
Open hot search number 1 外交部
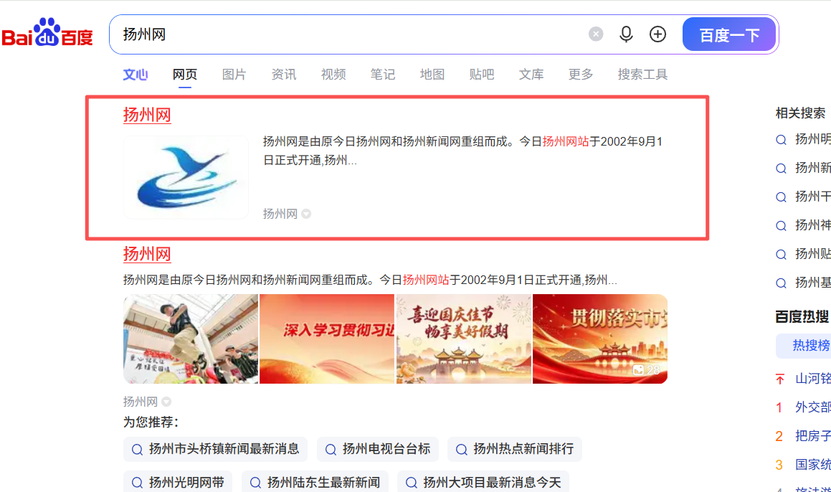pos(813,407)
